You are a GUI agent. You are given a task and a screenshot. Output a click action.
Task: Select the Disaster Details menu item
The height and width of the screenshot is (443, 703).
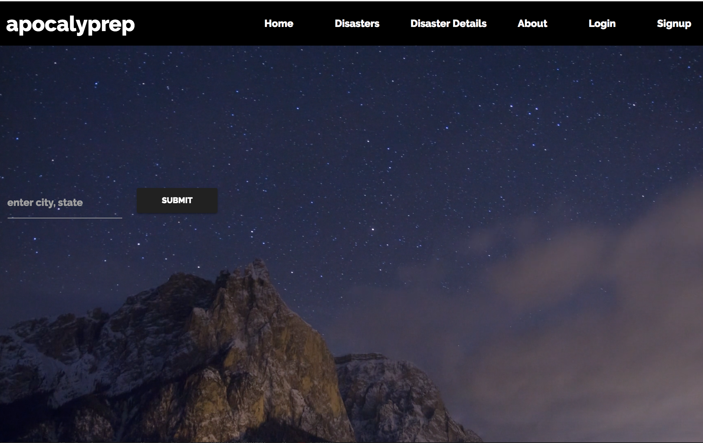pyautogui.click(x=448, y=23)
